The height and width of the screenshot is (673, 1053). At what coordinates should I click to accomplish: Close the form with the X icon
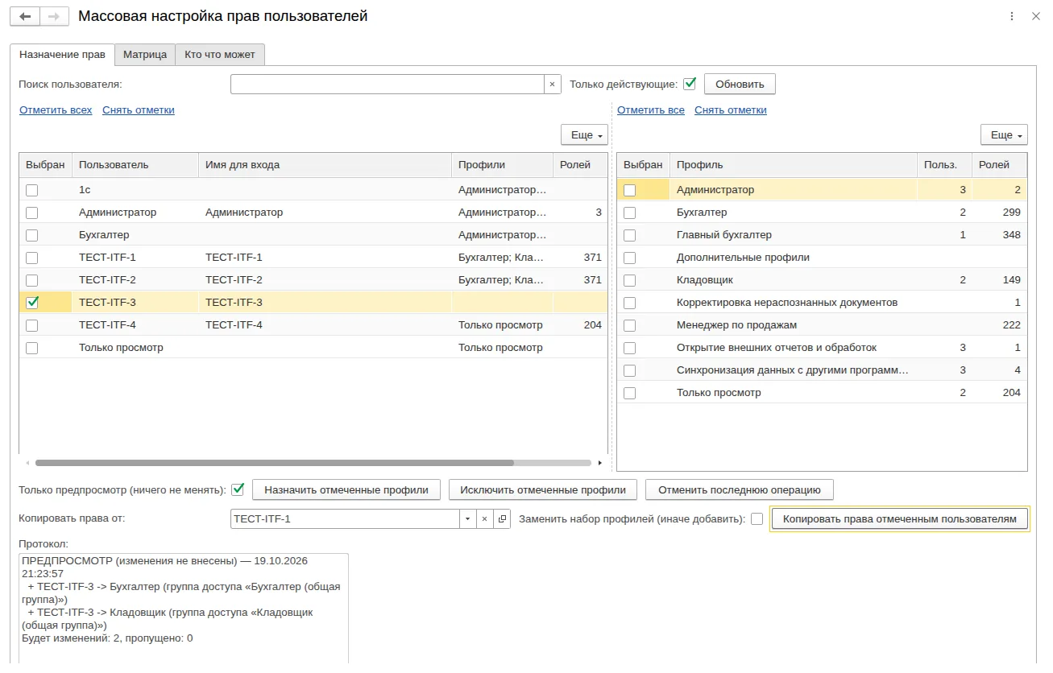tap(1036, 16)
